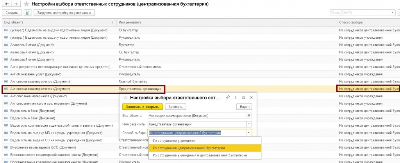Screen dimensions: 400x163
Task: Go forward with the right arrow button
Action: coord(16,4)
